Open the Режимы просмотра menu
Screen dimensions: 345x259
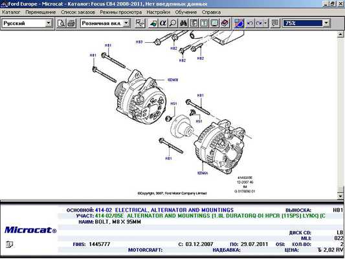pos(121,12)
